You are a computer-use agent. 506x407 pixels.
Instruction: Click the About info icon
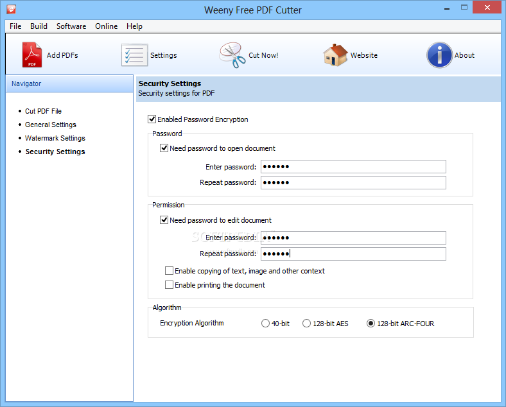tap(439, 55)
